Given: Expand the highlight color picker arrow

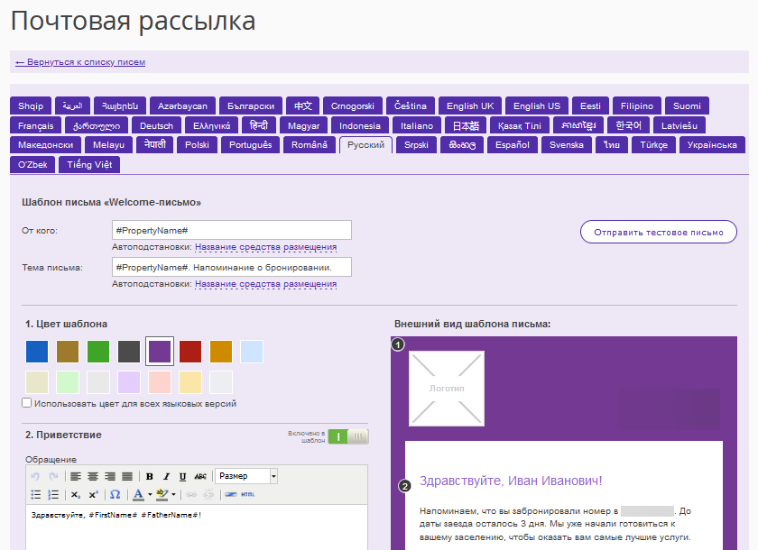Looking at the screenshot, I should [x=173, y=494].
